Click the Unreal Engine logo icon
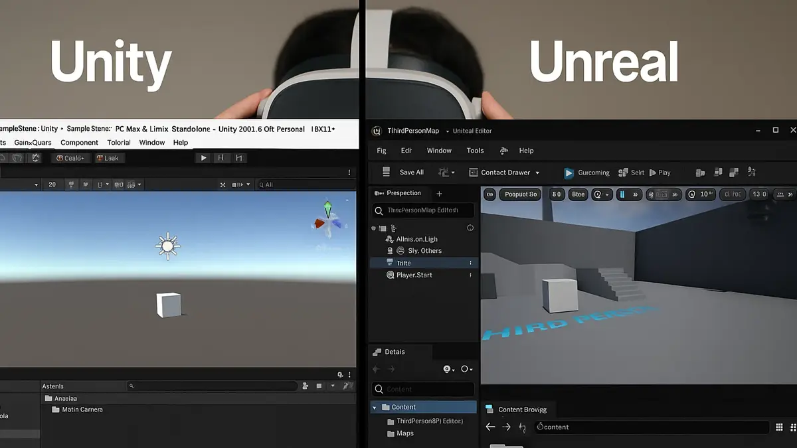 coord(377,131)
